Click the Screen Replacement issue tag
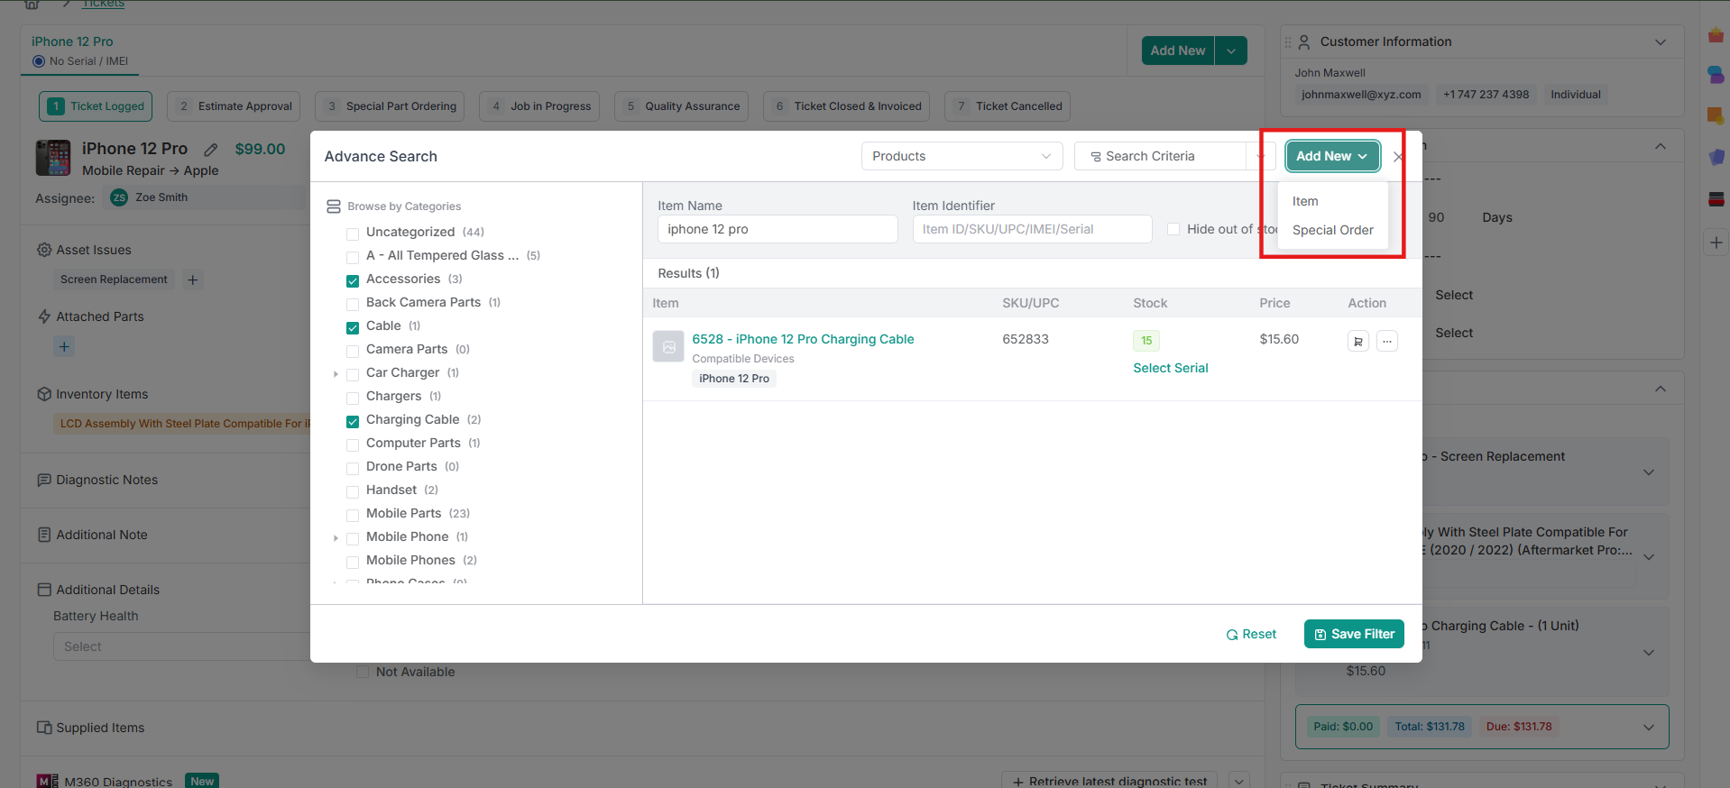The image size is (1730, 788). coord(114,279)
